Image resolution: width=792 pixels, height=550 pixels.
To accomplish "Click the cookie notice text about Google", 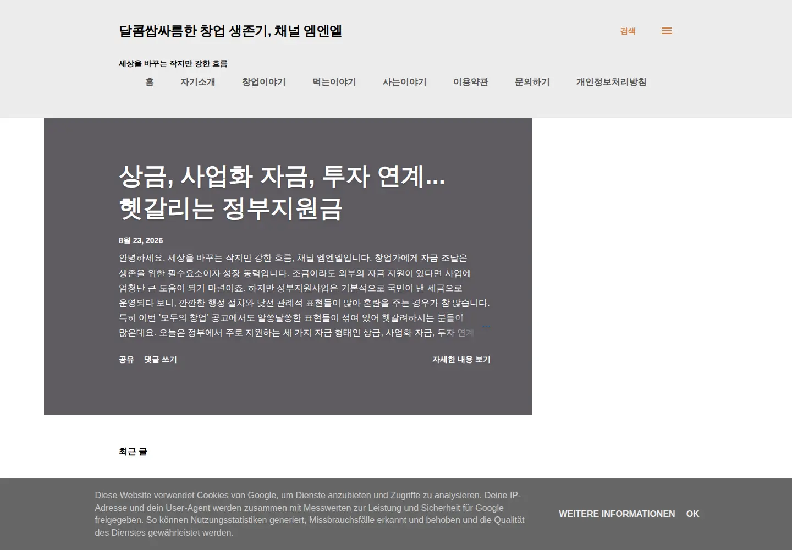I will click(310, 514).
